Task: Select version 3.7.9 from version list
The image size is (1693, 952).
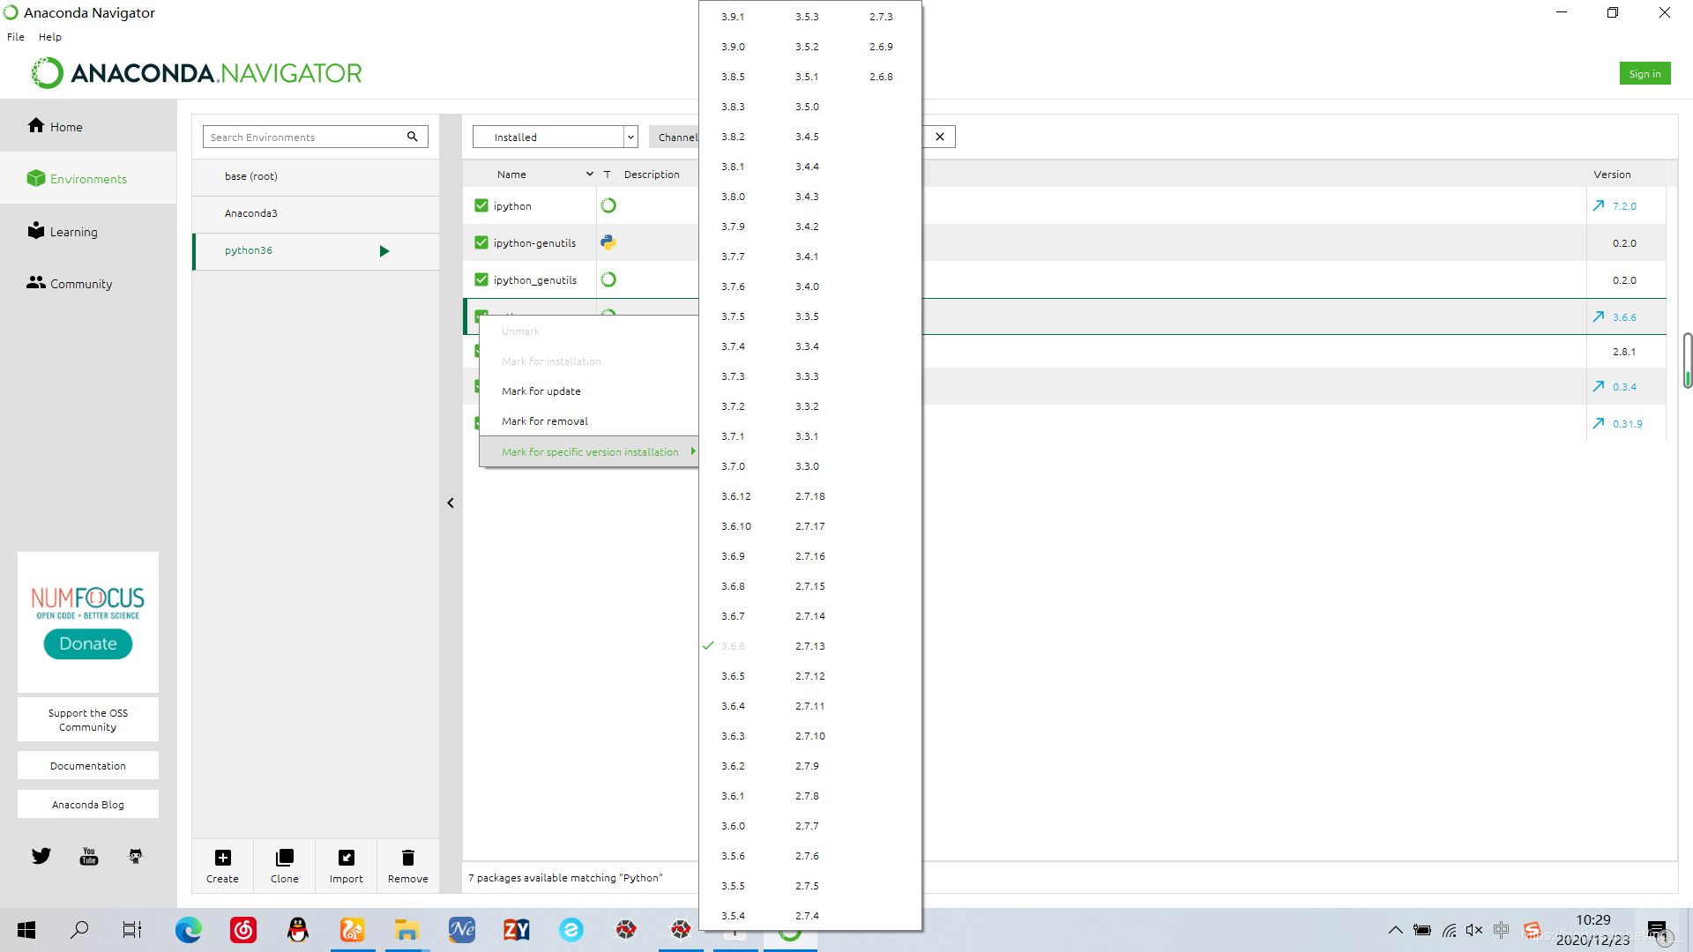Action: (x=733, y=227)
